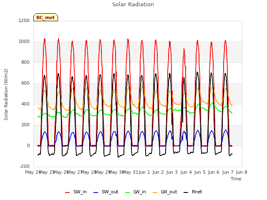
Task: Click the 600 y-axis tick label
Action: tap(25, 83)
